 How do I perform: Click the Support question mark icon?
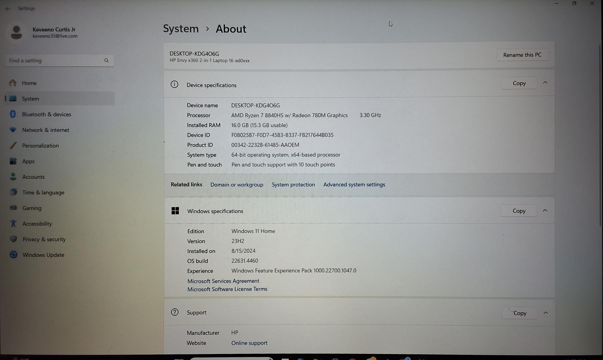pyautogui.click(x=175, y=312)
